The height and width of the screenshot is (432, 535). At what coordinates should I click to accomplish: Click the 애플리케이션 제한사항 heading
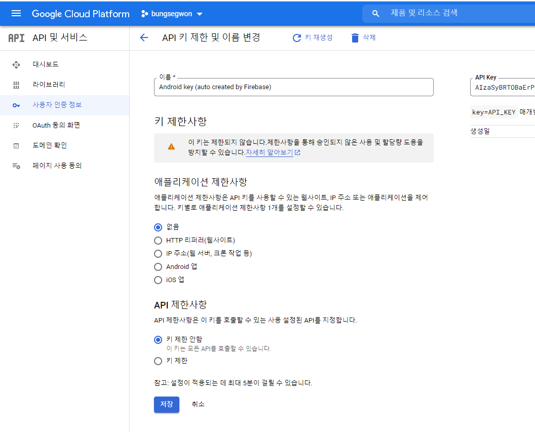point(201,182)
